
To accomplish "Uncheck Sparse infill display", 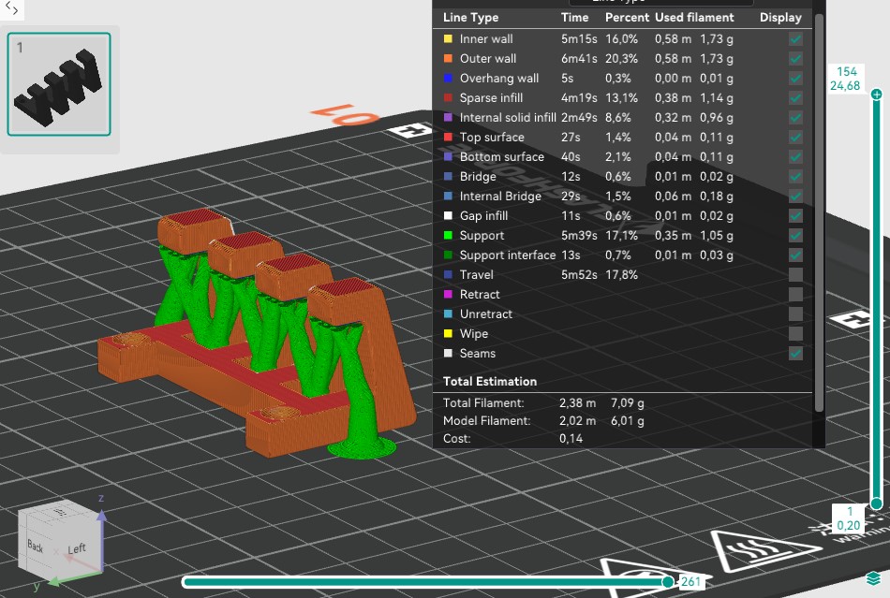I will point(795,98).
